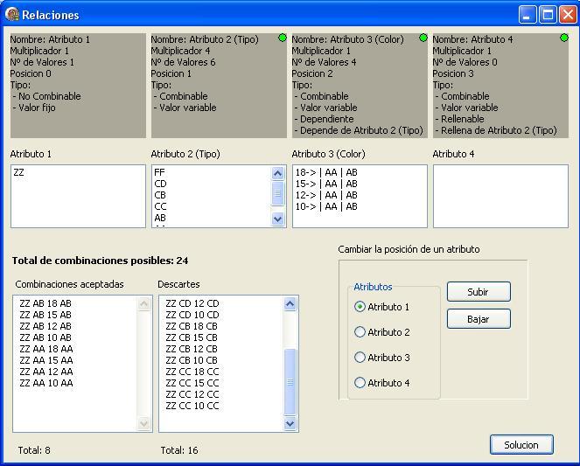Click the green status dot on the Atributo 4 panel
The height and width of the screenshot is (466, 580).
[x=564, y=38]
